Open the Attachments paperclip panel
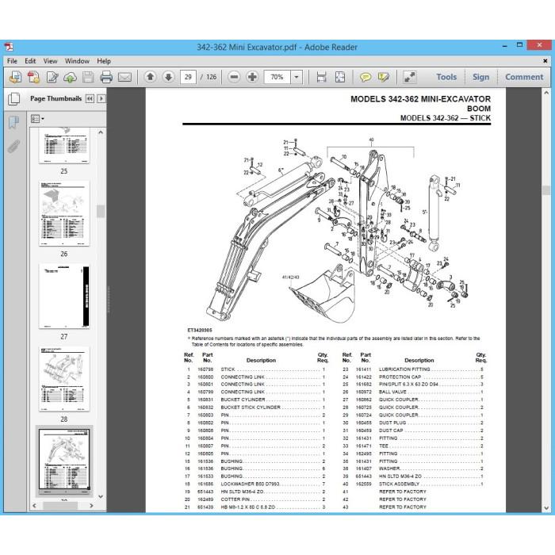The height and width of the screenshot is (555, 555). tap(13, 147)
